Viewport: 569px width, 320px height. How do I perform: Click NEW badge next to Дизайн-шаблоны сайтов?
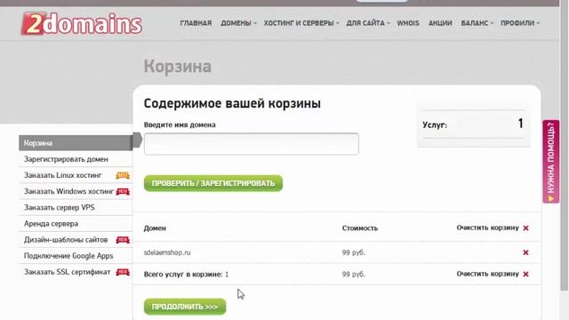tap(123, 240)
